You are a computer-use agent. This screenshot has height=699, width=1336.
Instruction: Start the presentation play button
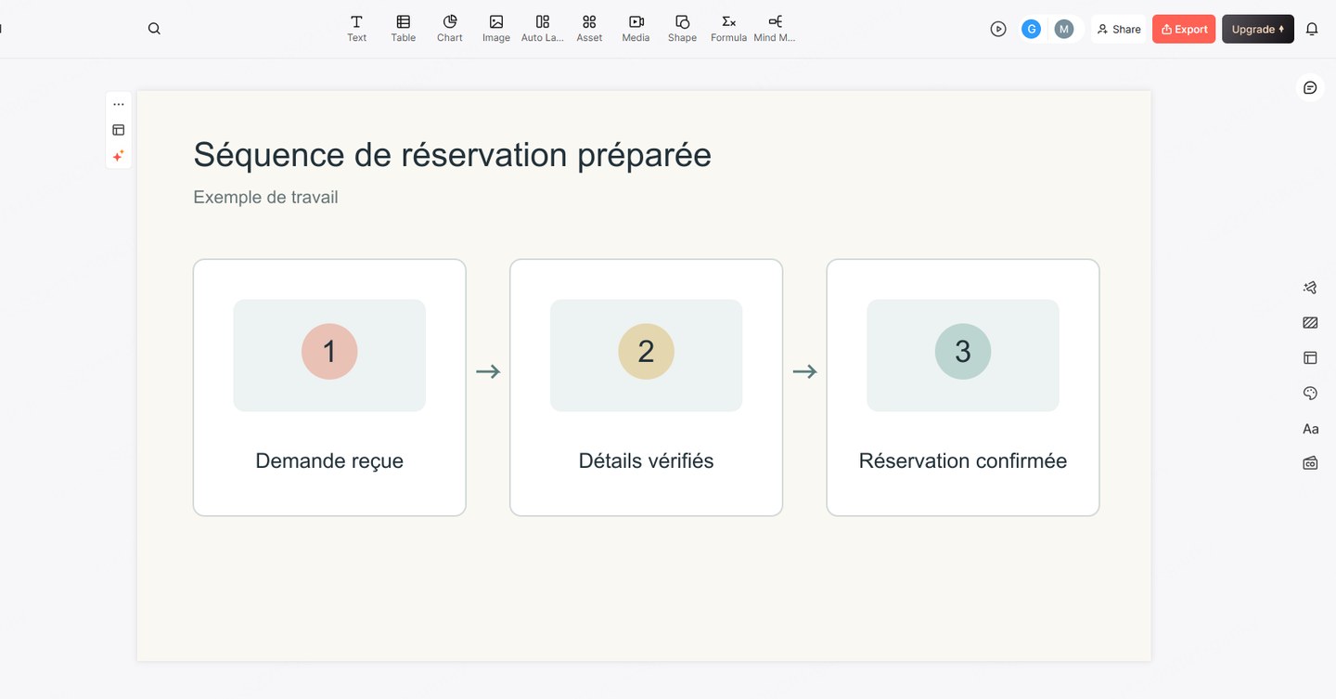(x=998, y=29)
